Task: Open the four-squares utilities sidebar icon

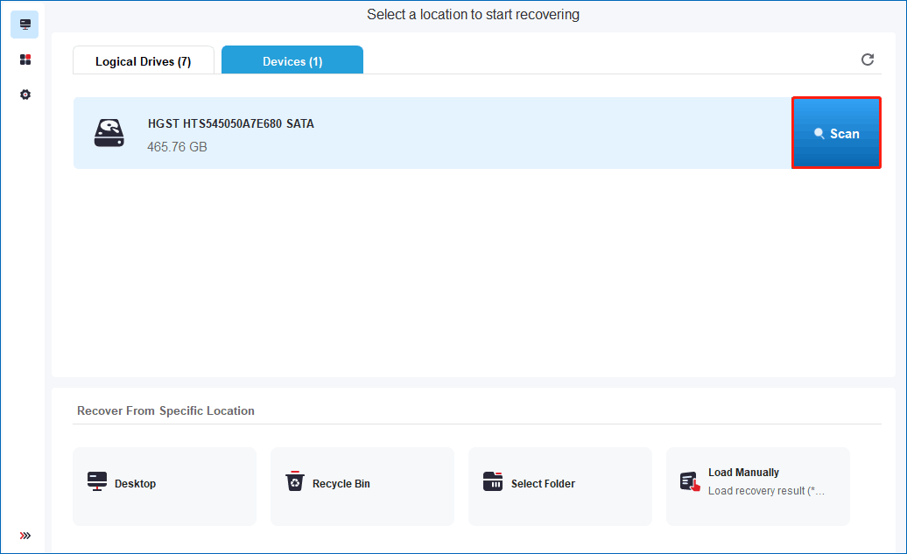Action: [x=25, y=60]
